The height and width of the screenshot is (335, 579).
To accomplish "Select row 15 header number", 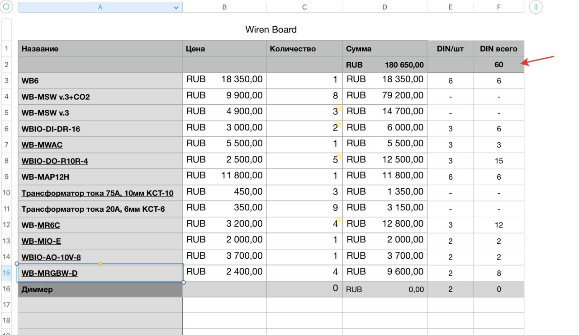I will click(7, 273).
